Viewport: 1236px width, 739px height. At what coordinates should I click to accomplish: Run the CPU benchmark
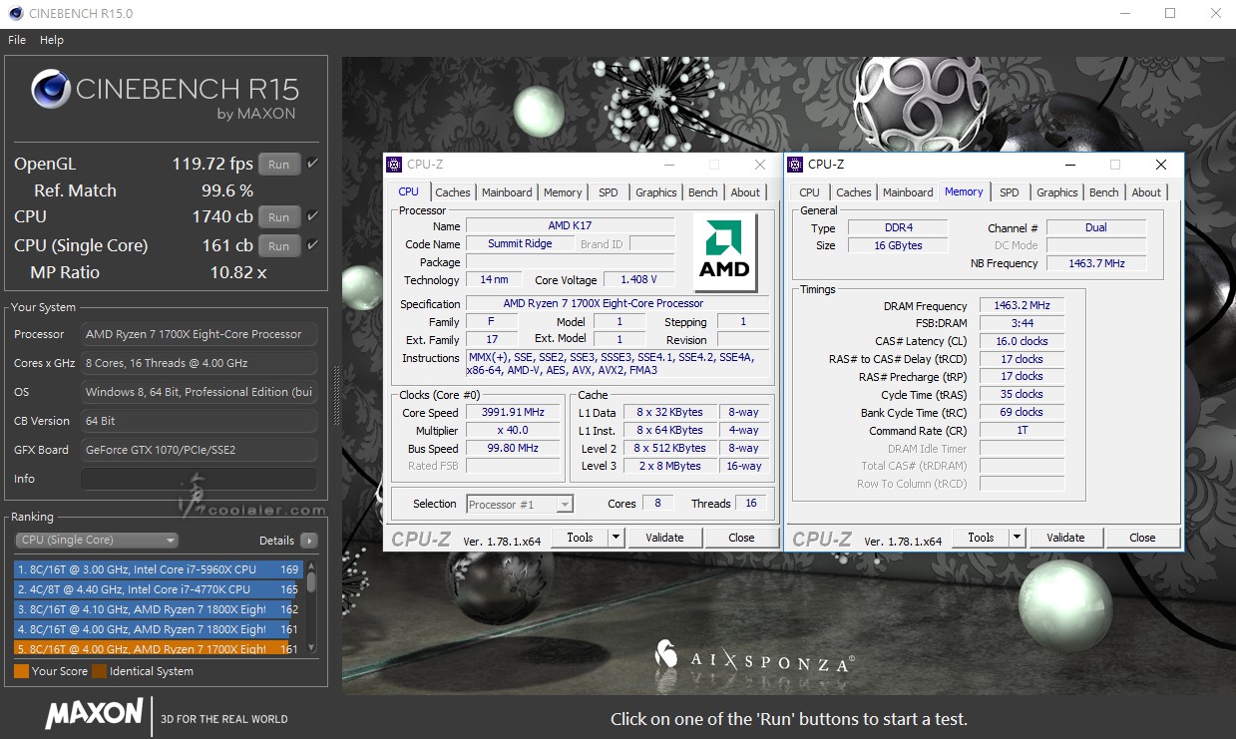[x=279, y=217]
